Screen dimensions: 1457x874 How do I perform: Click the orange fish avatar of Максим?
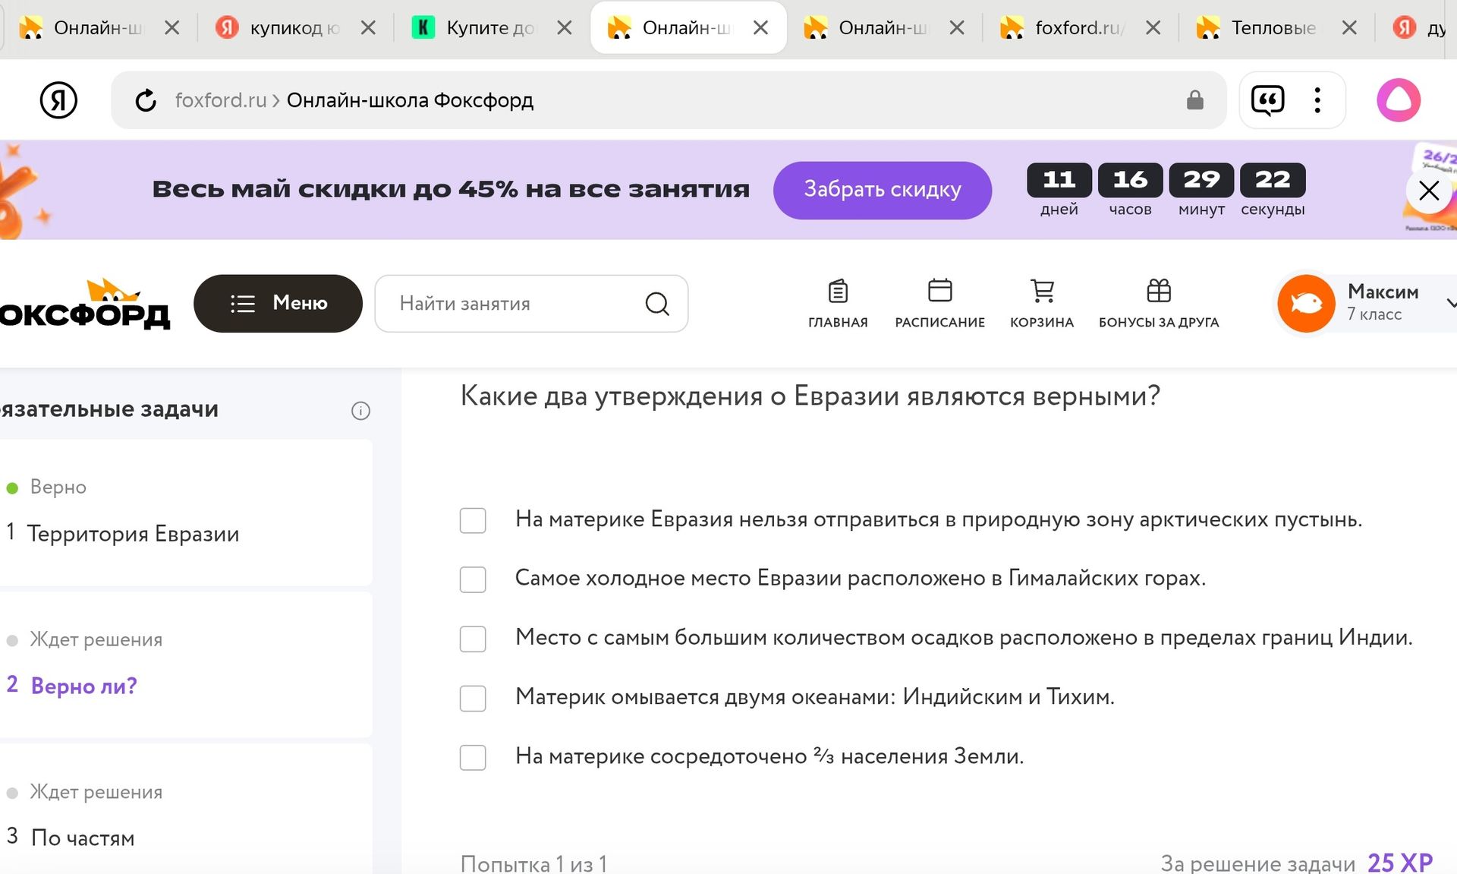[x=1306, y=304]
